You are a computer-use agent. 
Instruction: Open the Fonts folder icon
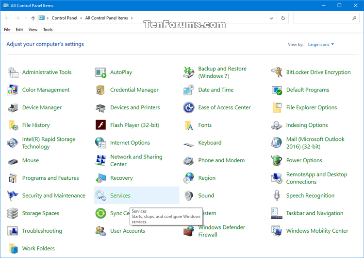(x=189, y=125)
